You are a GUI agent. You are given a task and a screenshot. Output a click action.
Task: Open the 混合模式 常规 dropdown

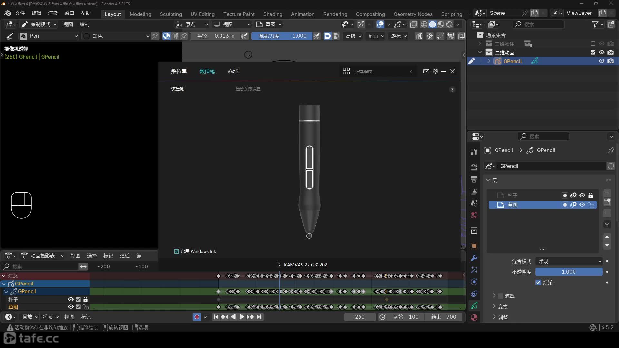point(569,261)
